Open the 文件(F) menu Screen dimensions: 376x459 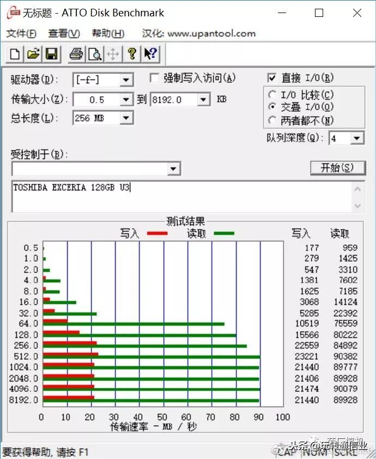(21, 33)
